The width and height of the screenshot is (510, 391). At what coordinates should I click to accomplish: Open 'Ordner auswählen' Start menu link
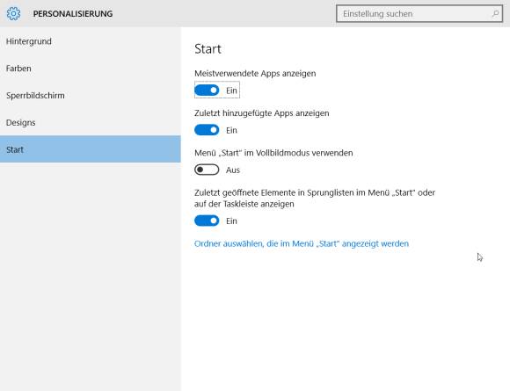tap(302, 243)
